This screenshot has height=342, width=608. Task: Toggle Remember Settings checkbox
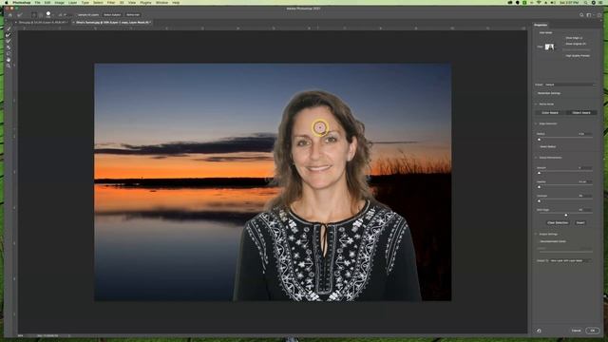(x=549, y=93)
